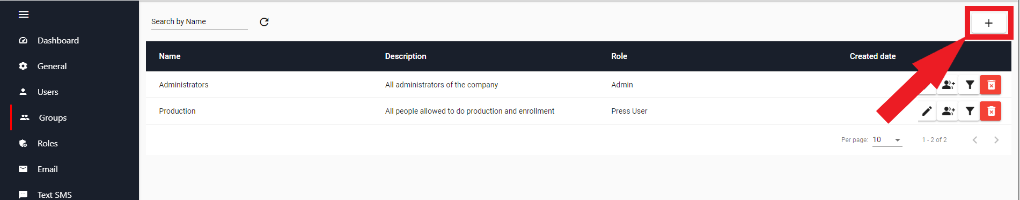Go to previous page chevron
Screen dimensions: 1020x200
point(975,140)
